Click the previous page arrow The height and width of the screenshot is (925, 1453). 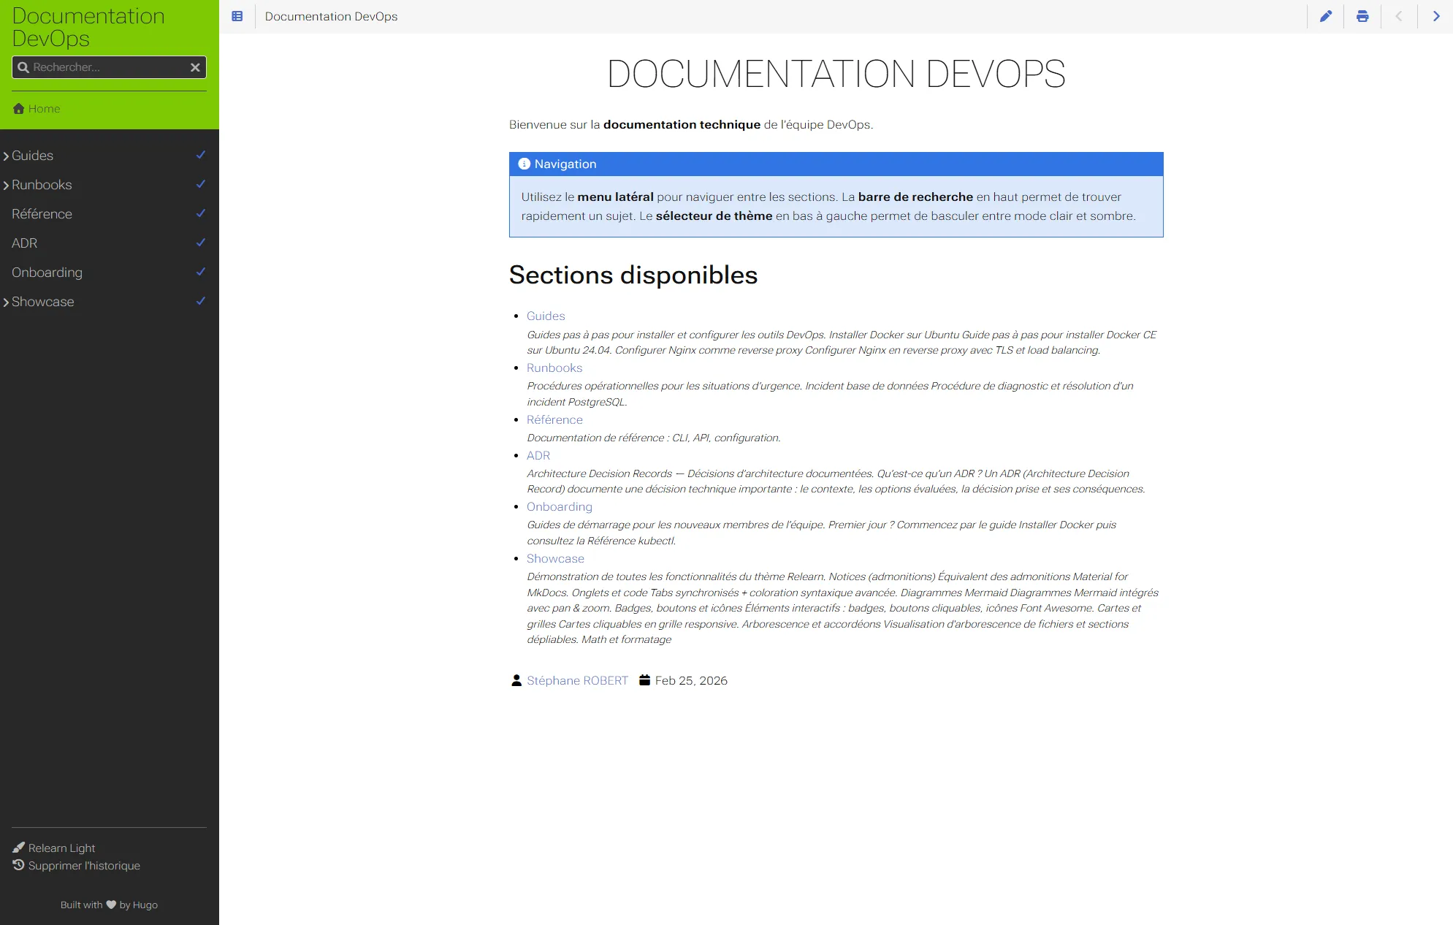point(1398,16)
